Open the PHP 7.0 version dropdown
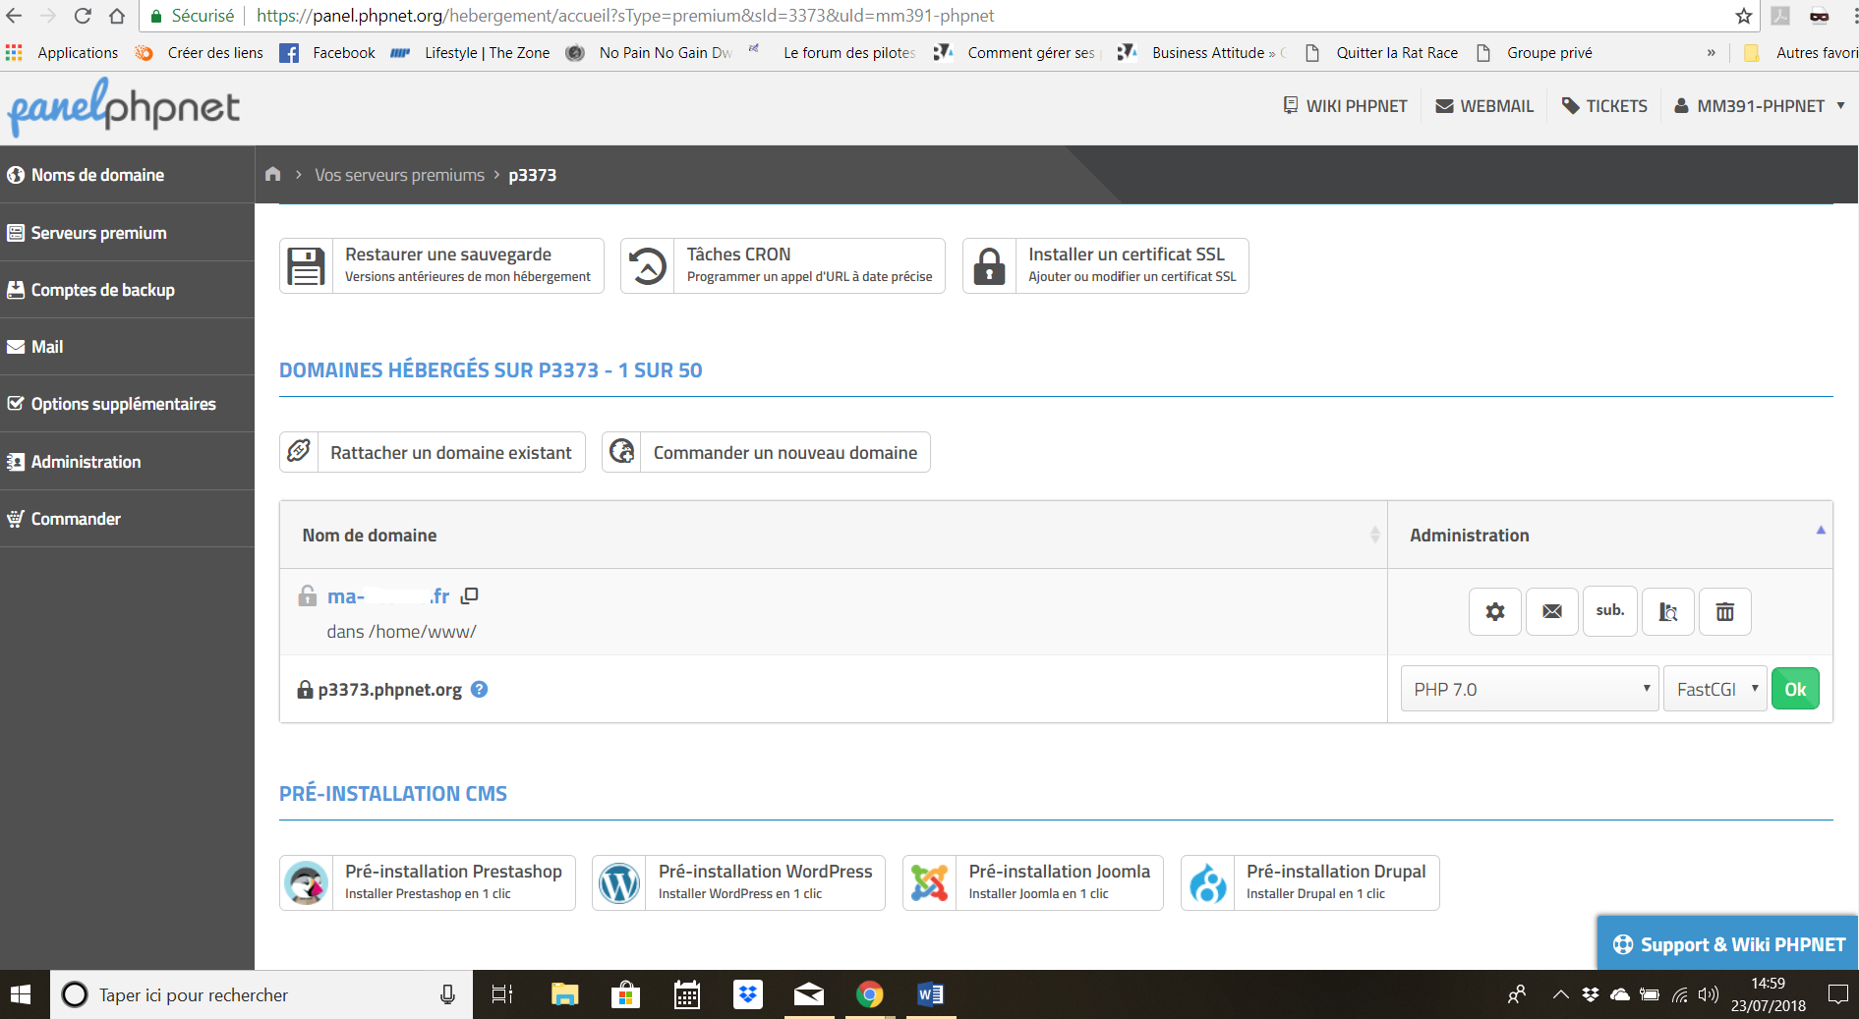 point(1530,689)
